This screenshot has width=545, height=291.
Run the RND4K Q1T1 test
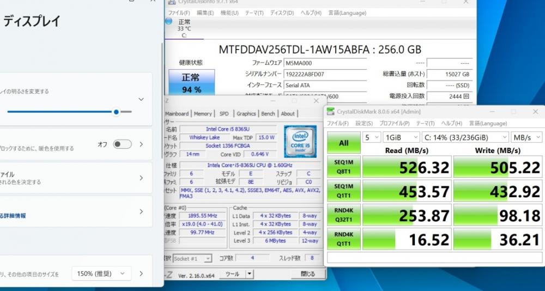point(344,239)
